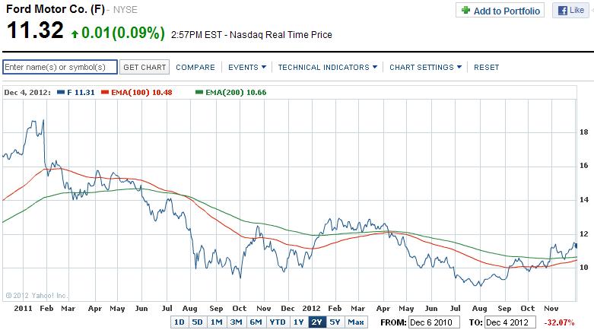Open the Chart Settings dropdown
Screen dimensions: 594x330
click(x=425, y=67)
